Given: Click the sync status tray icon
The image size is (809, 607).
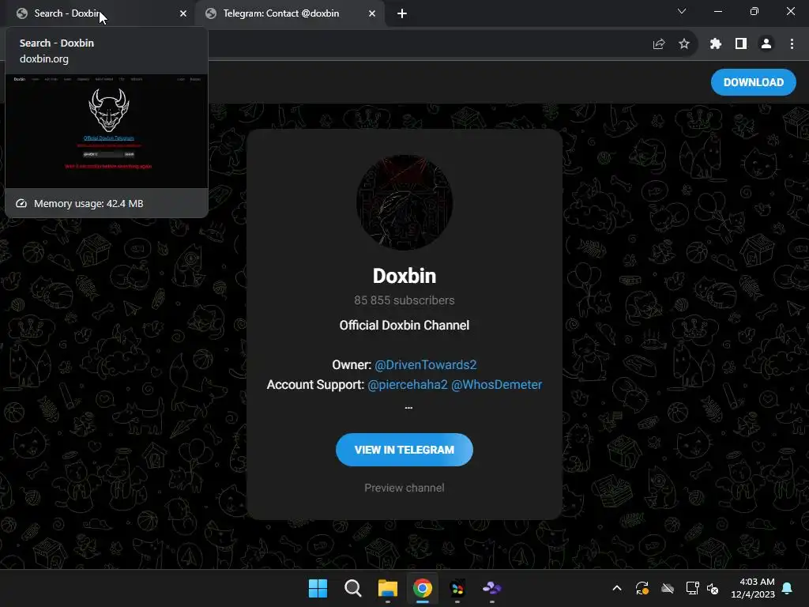Looking at the screenshot, I should click(642, 588).
